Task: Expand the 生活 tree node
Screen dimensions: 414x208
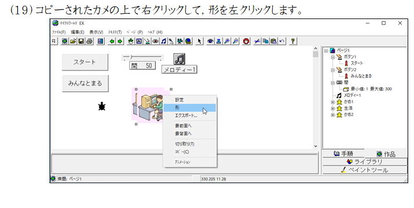Action: [333, 109]
